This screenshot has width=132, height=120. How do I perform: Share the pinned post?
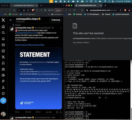[61, 112]
